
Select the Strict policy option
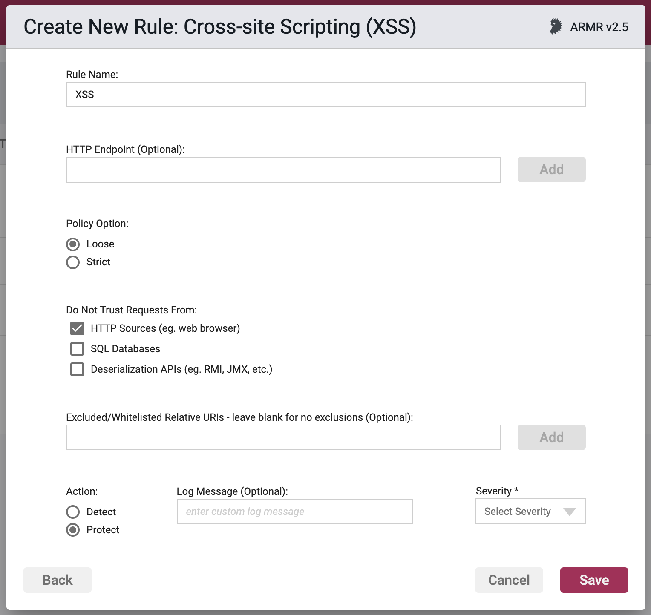click(x=73, y=262)
